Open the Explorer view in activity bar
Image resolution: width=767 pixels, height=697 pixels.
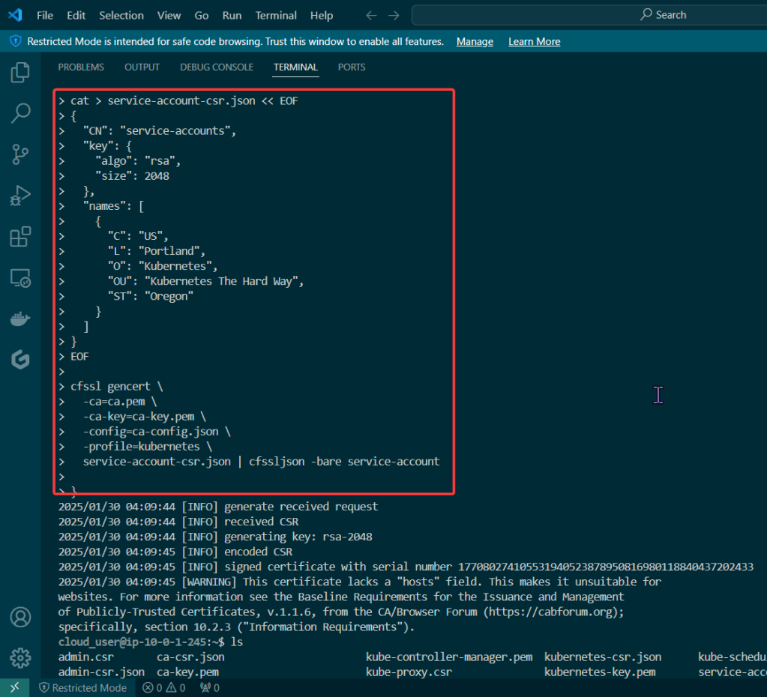pos(20,73)
